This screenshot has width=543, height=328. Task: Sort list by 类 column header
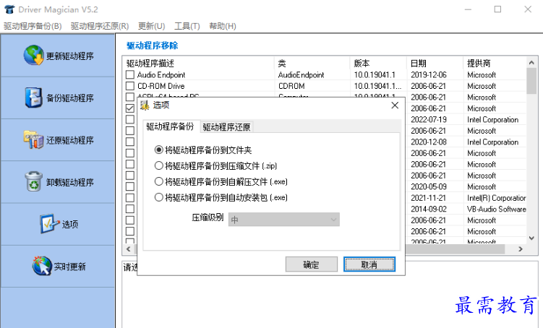[x=312, y=64]
